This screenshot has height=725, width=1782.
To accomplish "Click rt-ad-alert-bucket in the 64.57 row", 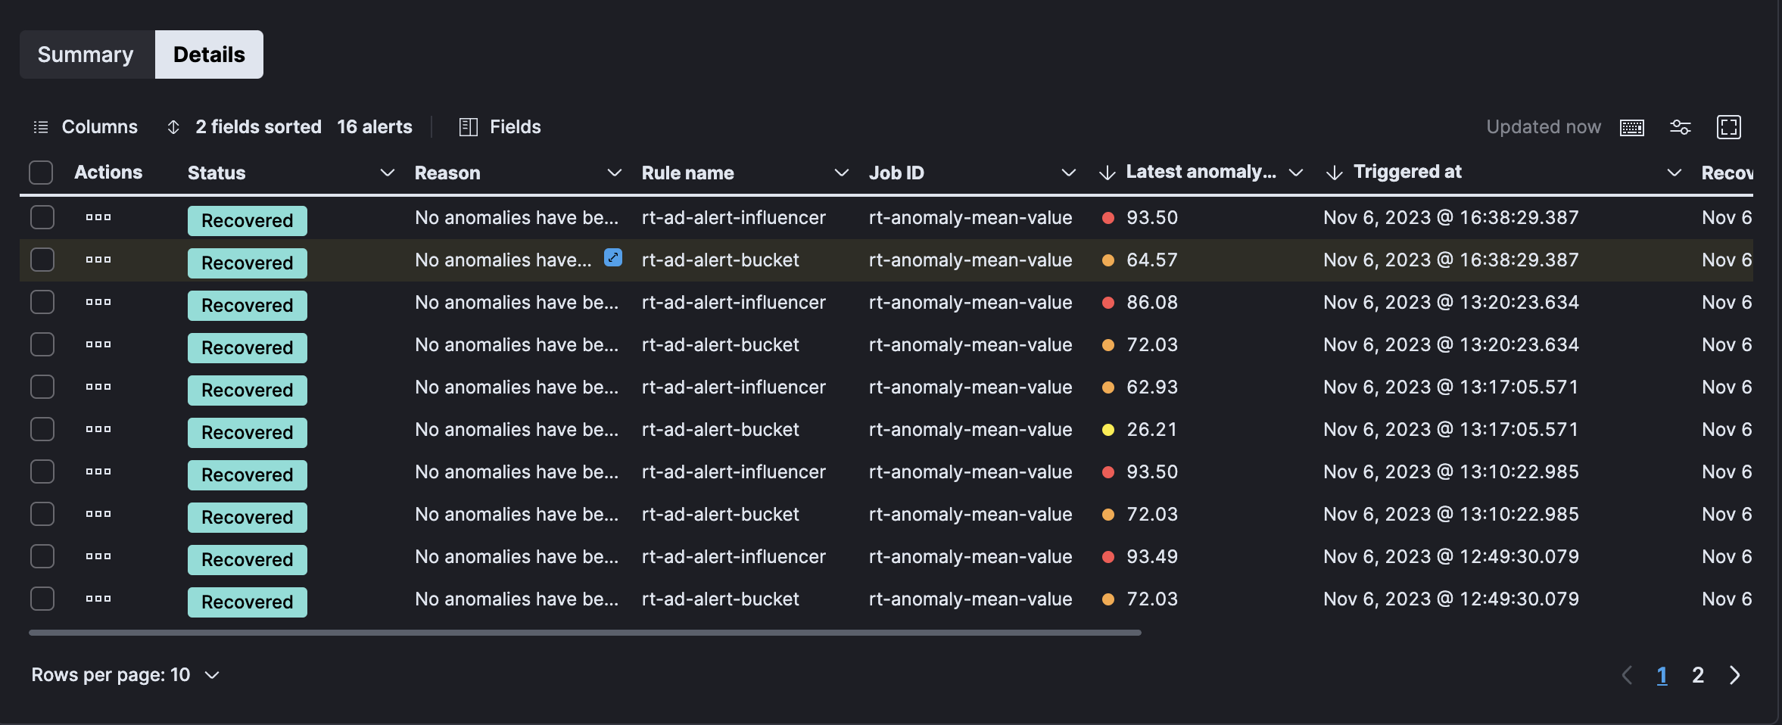I will (721, 260).
